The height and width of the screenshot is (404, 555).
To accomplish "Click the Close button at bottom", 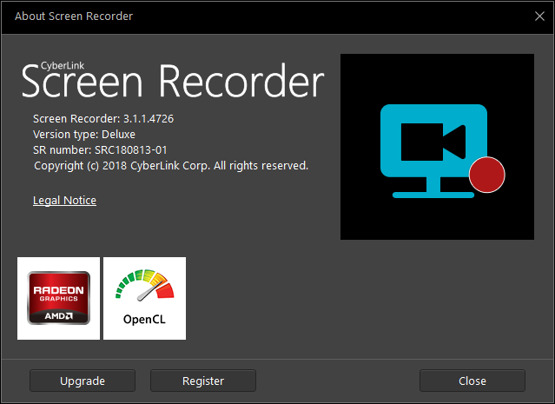I will click(x=472, y=381).
